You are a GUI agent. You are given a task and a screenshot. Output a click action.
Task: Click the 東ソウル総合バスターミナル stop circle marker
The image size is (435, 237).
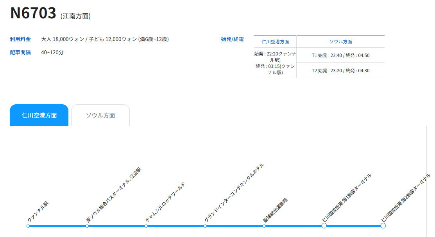[87, 226]
